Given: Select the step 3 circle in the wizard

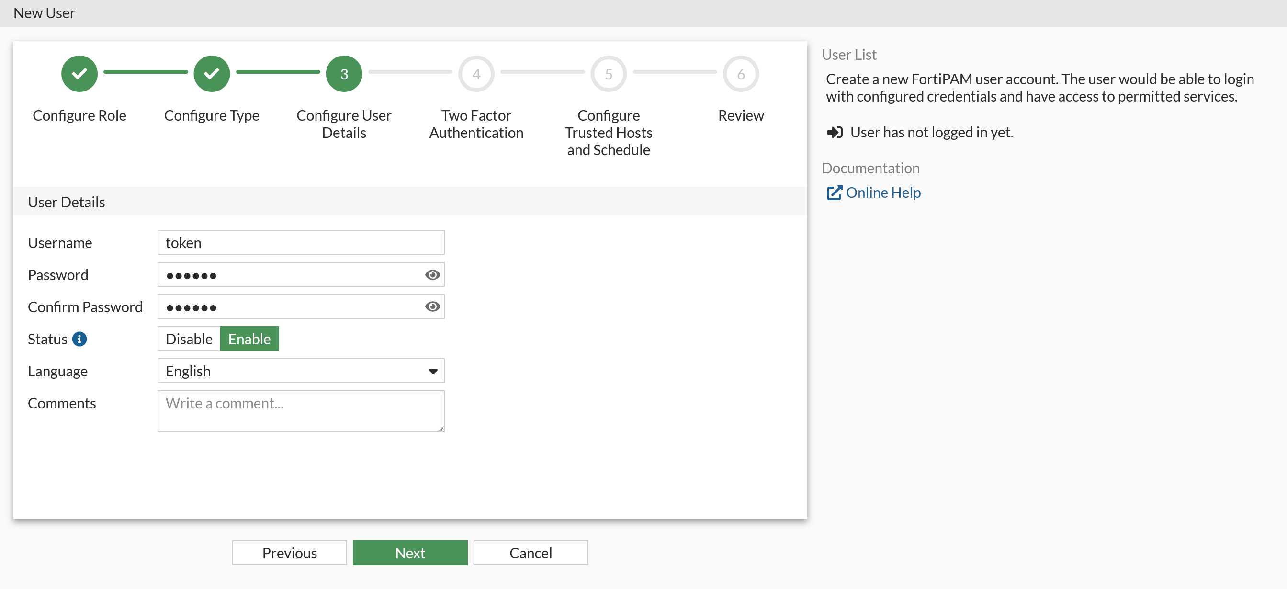Looking at the screenshot, I should click(x=344, y=73).
